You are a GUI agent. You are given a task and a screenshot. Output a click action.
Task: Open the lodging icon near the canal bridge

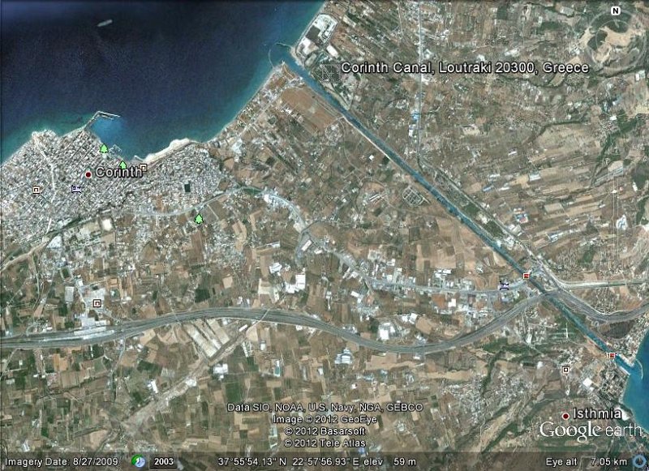pyautogui.click(x=504, y=285)
